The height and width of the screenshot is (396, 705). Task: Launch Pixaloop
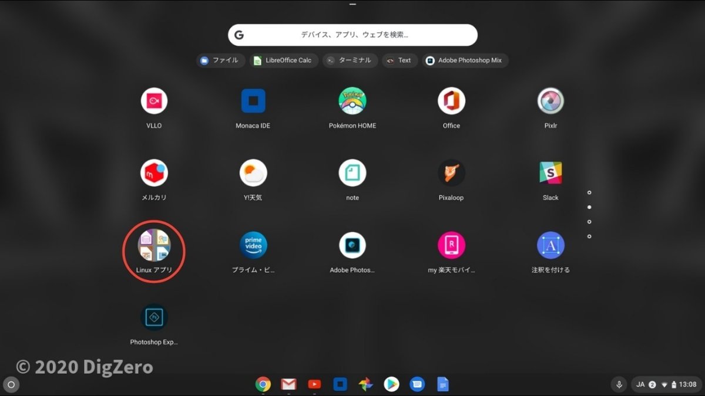tap(451, 173)
